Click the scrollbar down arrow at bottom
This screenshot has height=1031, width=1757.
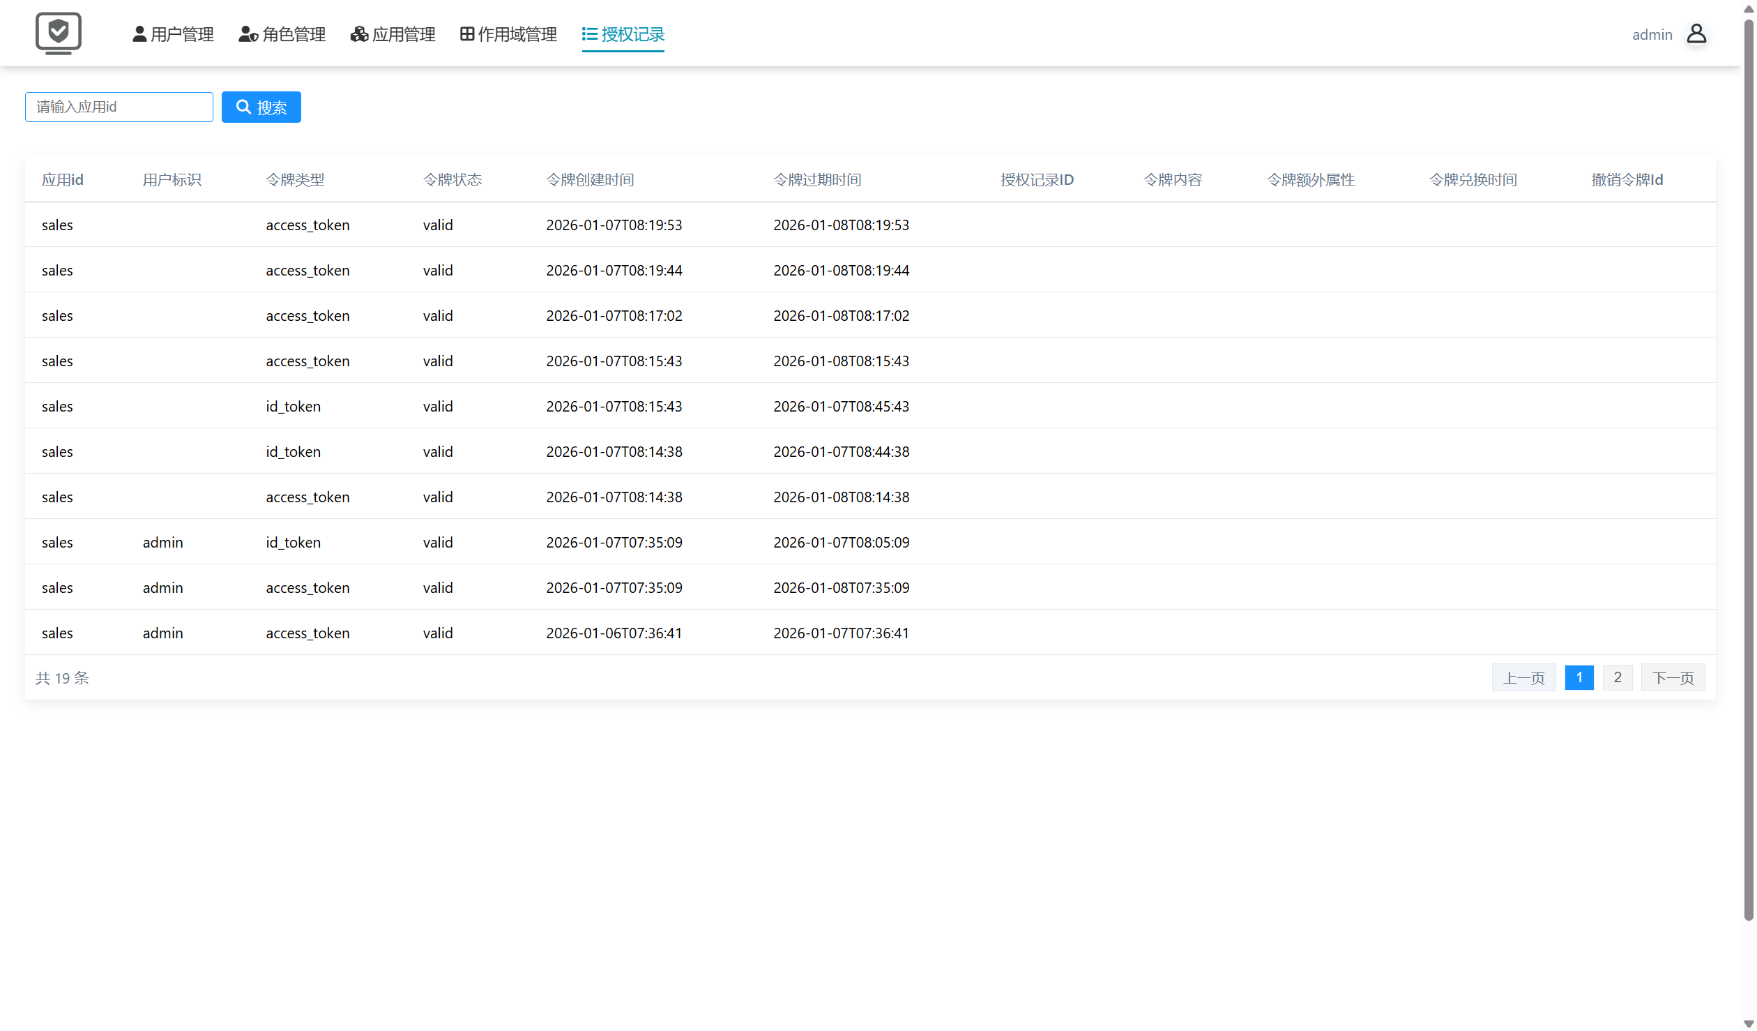tap(1749, 1024)
